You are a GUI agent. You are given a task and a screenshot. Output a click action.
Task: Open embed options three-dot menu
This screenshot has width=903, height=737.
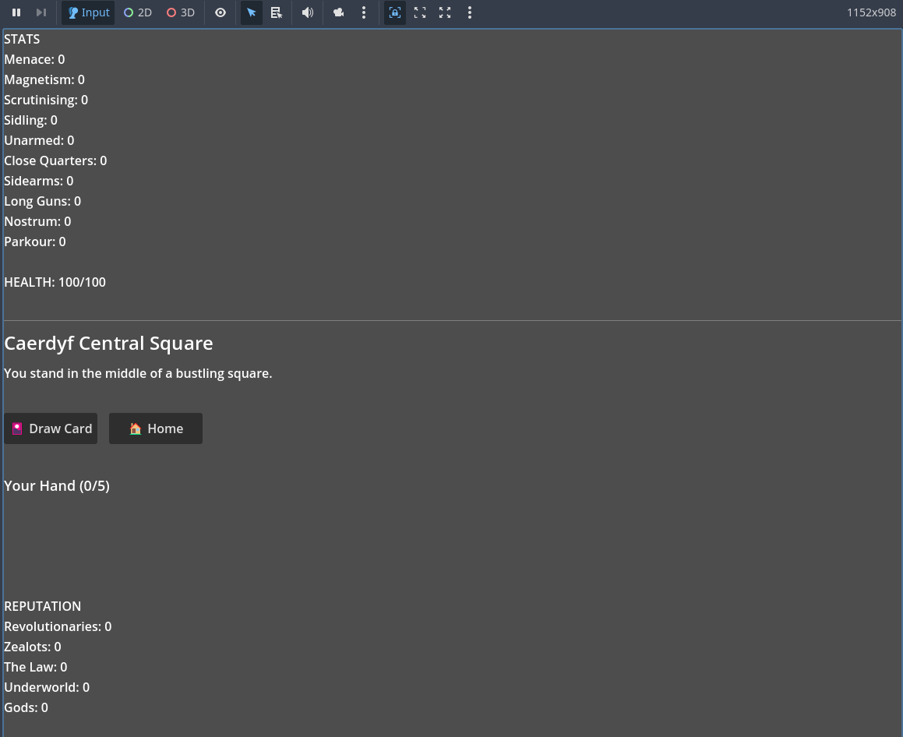click(470, 12)
